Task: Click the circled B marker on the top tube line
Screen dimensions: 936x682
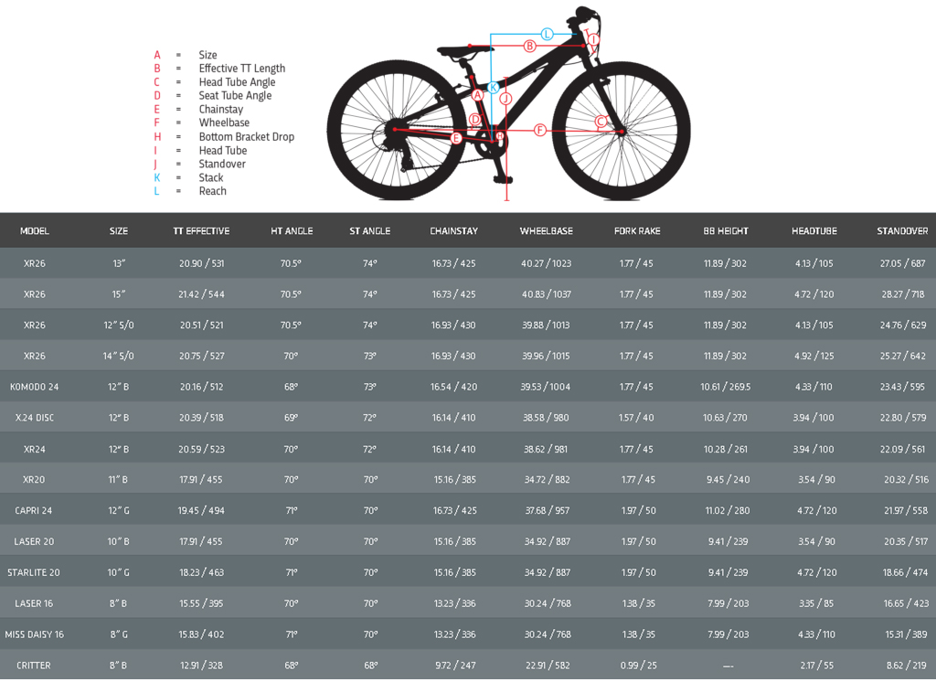Action: pos(529,46)
